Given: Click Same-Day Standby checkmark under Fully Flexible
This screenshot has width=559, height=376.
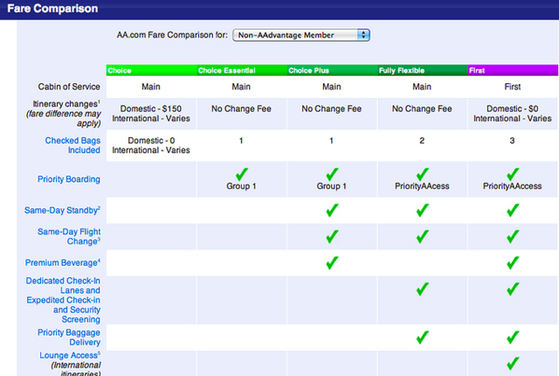Looking at the screenshot, I should pos(422,210).
